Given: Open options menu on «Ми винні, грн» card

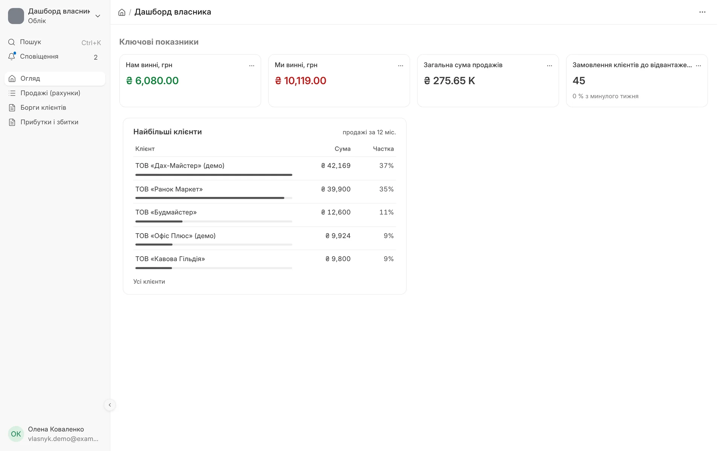Looking at the screenshot, I should click(400, 65).
